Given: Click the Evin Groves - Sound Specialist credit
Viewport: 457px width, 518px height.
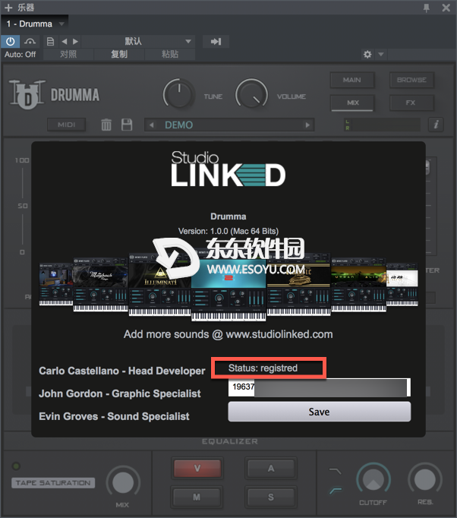Looking at the screenshot, I should point(114,416).
